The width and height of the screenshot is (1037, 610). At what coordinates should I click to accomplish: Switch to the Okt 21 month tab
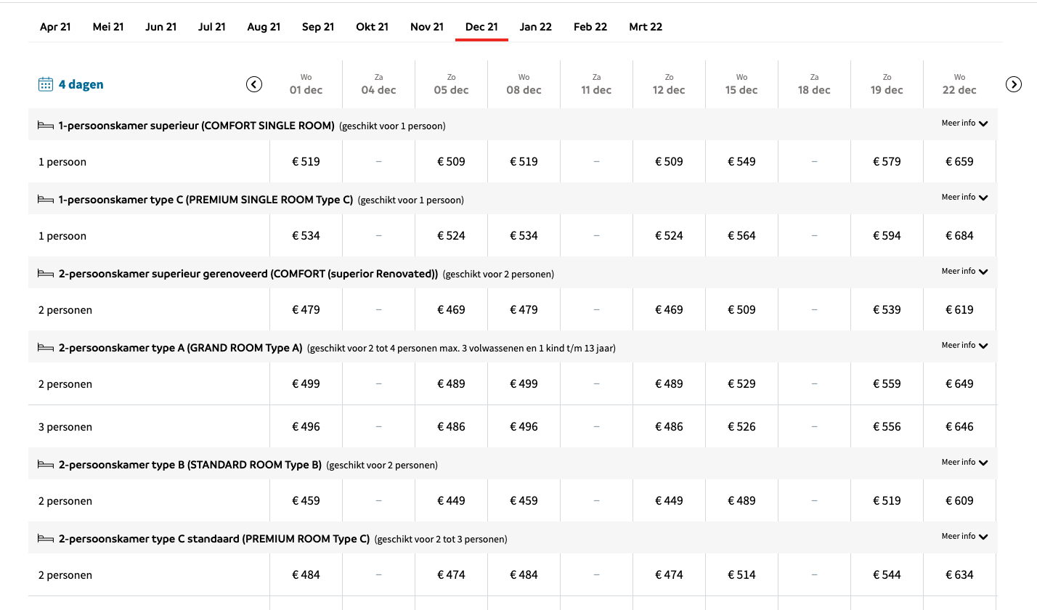pyautogui.click(x=372, y=27)
